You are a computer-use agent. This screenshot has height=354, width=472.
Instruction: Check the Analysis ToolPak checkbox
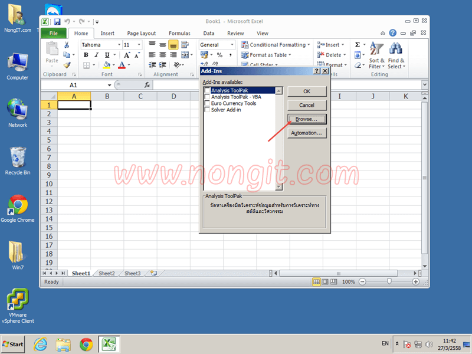207,90
